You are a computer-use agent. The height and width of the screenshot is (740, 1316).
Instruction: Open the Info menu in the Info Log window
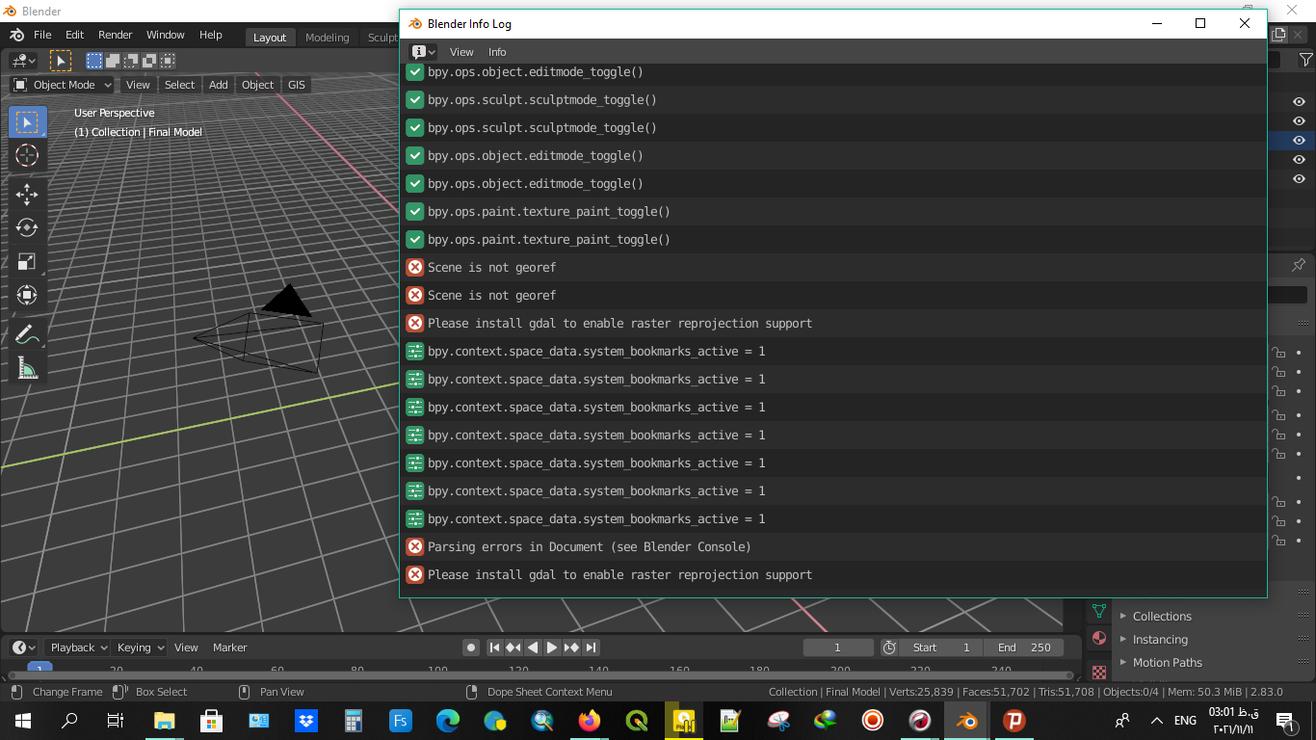pos(497,52)
